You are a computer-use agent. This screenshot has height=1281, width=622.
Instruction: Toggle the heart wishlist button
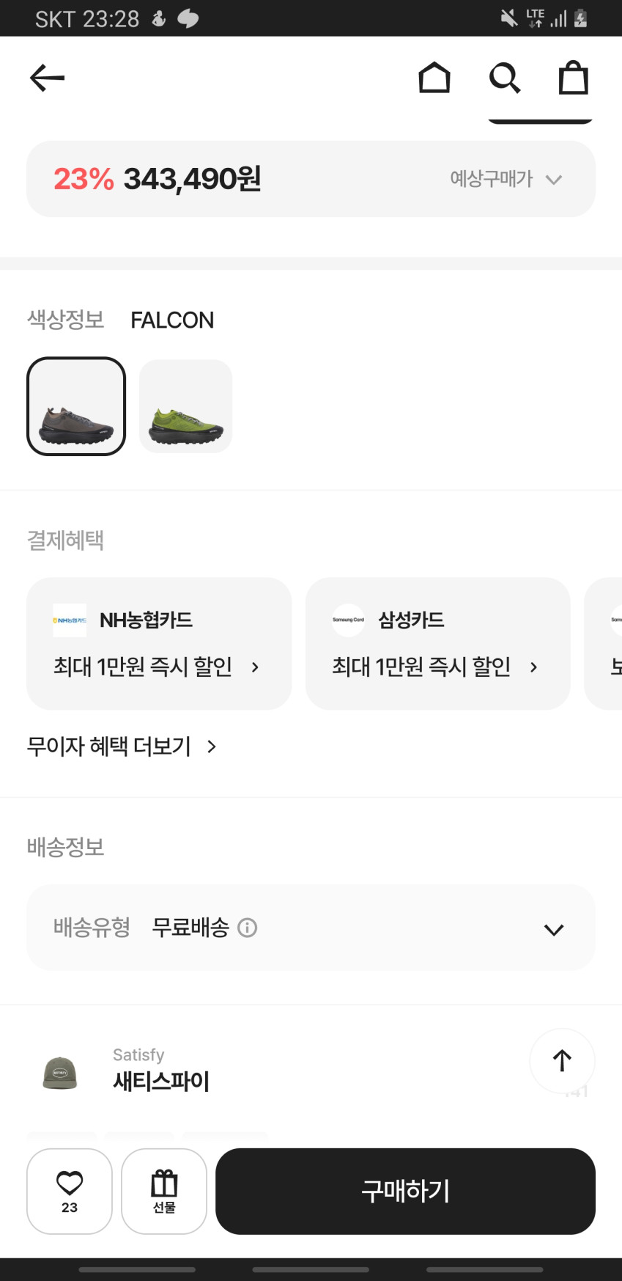point(70,1191)
